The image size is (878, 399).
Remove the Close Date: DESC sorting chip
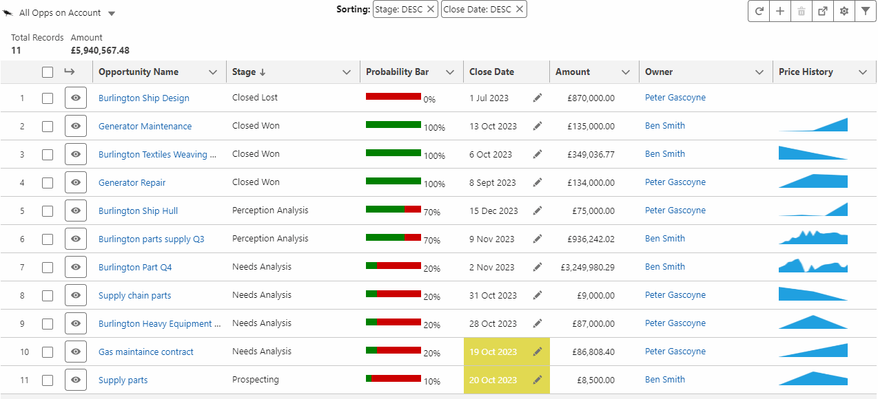520,9
